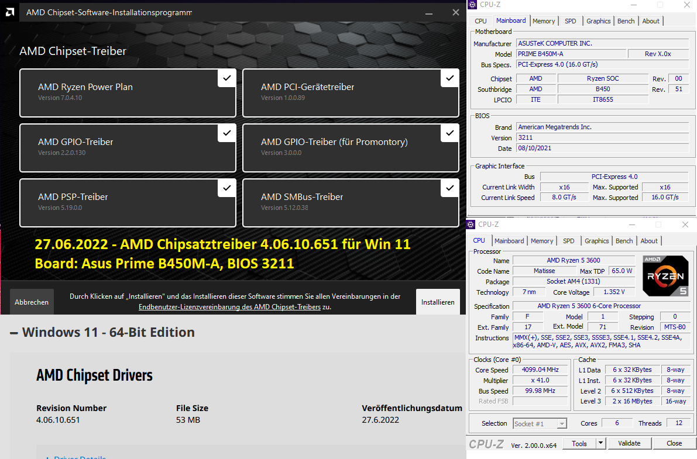Image resolution: width=697 pixels, height=459 pixels.
Task: Click the AMD SMBus-Treiber card title
Action: coord(302,197)
